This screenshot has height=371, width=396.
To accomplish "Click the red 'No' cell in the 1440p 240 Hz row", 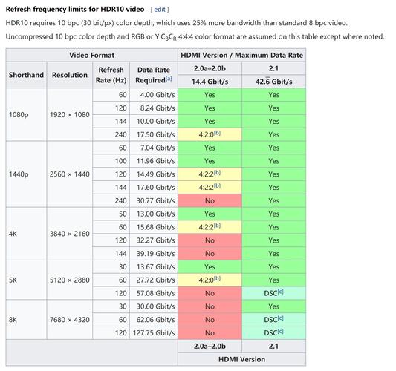I will pos(210,201).
